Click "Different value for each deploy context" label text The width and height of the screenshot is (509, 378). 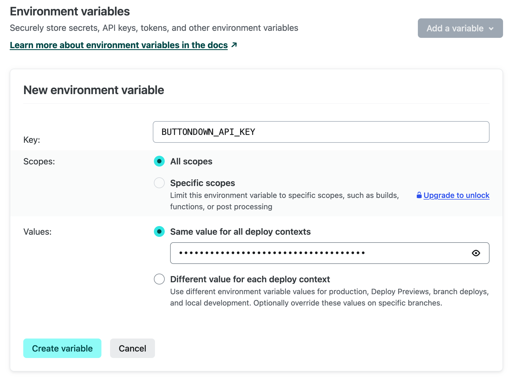pyautogui.click(x=250, y=279)
